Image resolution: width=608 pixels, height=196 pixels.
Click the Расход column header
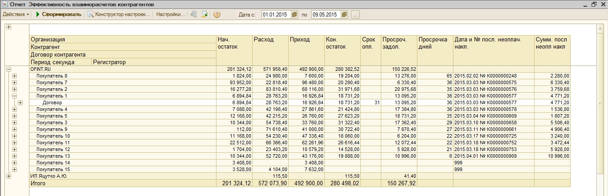(x=270, y=50)
